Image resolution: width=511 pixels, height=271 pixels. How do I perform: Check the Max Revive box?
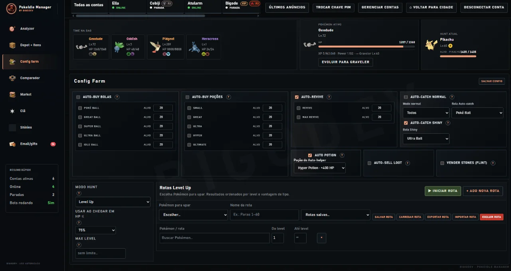point(299,117)
